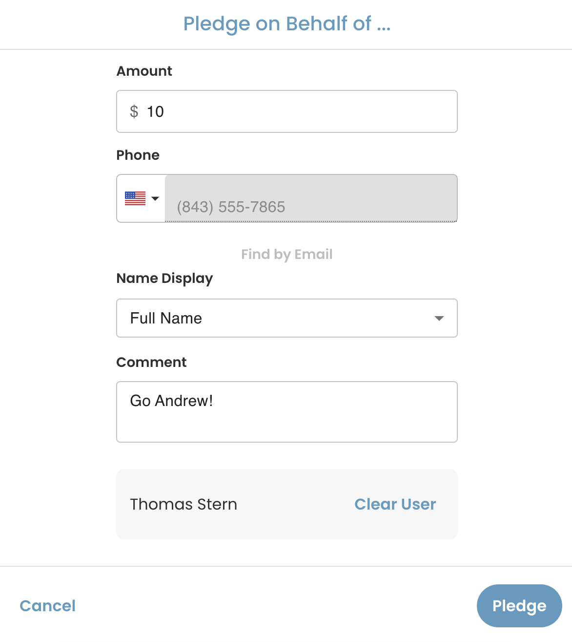572x642 pixels.
Task: Click the value 10 in Amount
Action: [156, 112]
